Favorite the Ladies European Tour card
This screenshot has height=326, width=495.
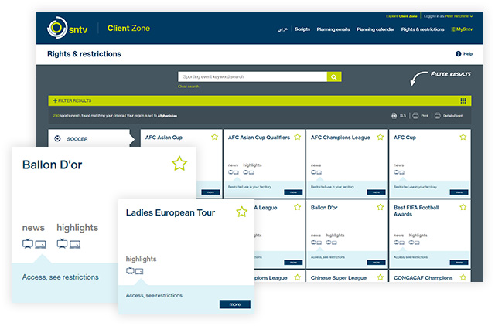coord(241,212)
